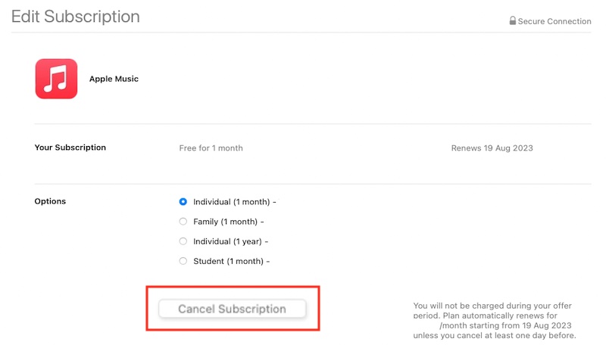
Task: Click the "unless you cancel" notice line
Action: [x=495, y=335]
